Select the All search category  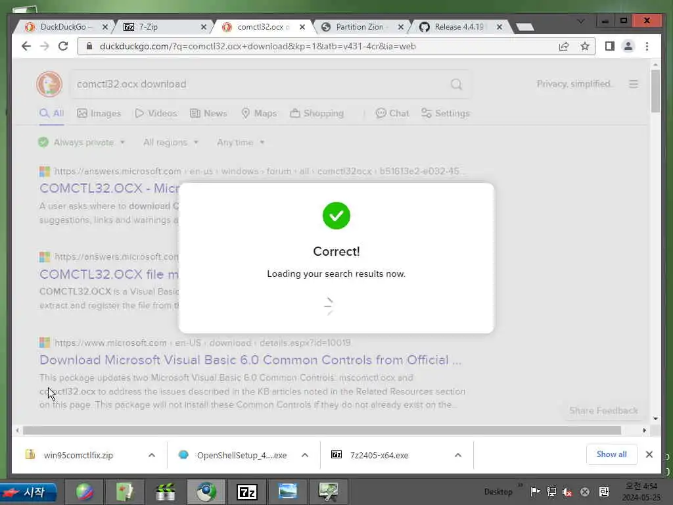(x=51, y=113)
